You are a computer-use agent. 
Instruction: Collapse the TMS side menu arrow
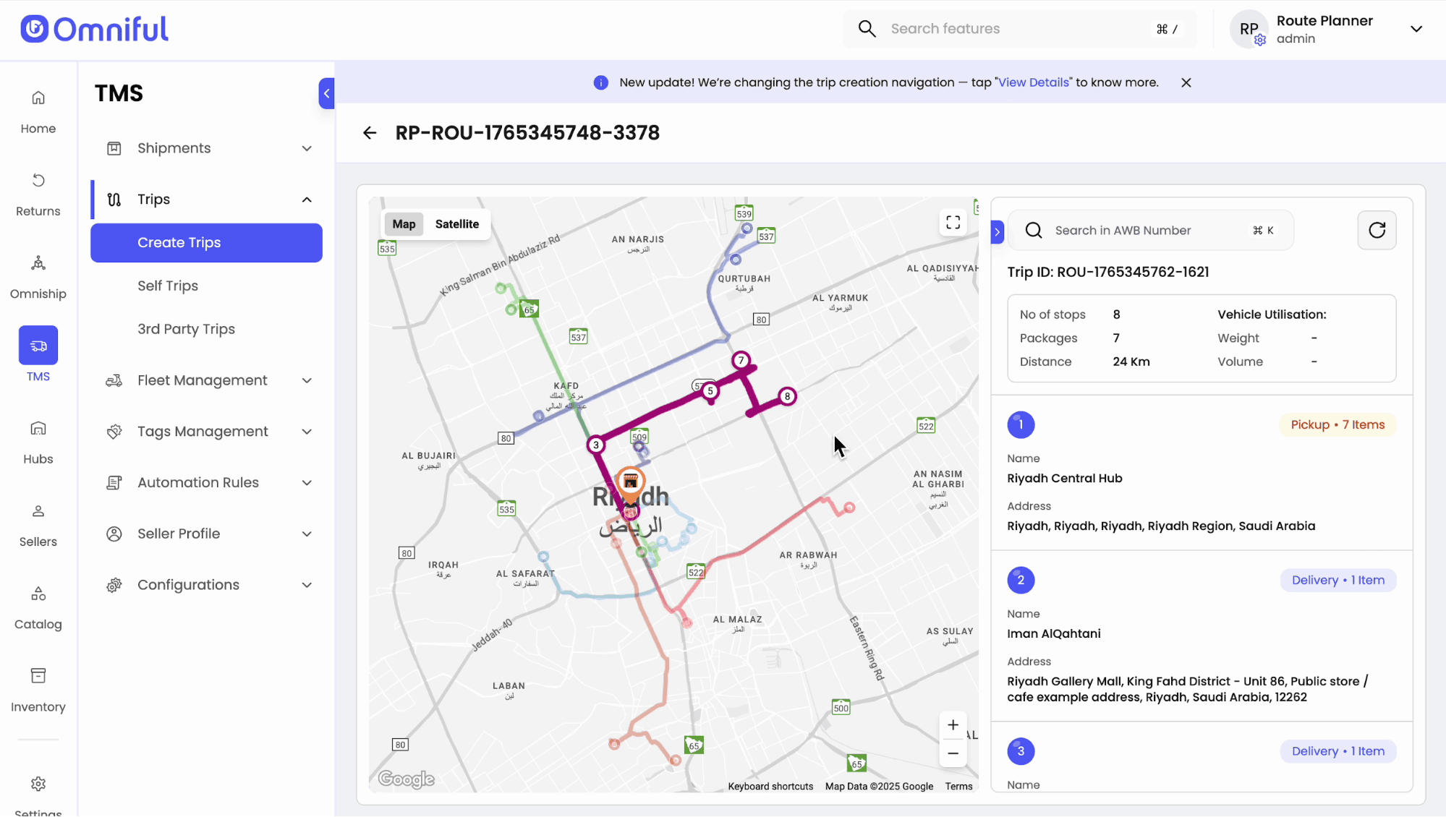point(326,93)
